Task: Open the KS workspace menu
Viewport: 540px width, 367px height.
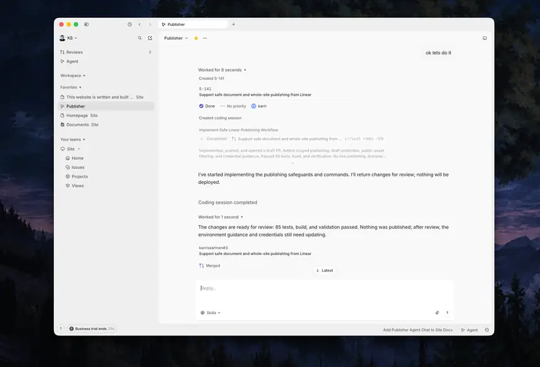Action: 68,38
